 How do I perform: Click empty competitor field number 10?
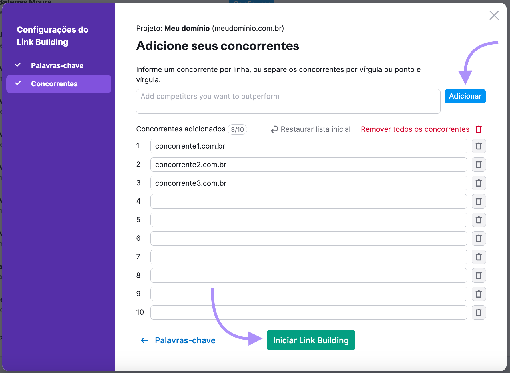[309, 312]
